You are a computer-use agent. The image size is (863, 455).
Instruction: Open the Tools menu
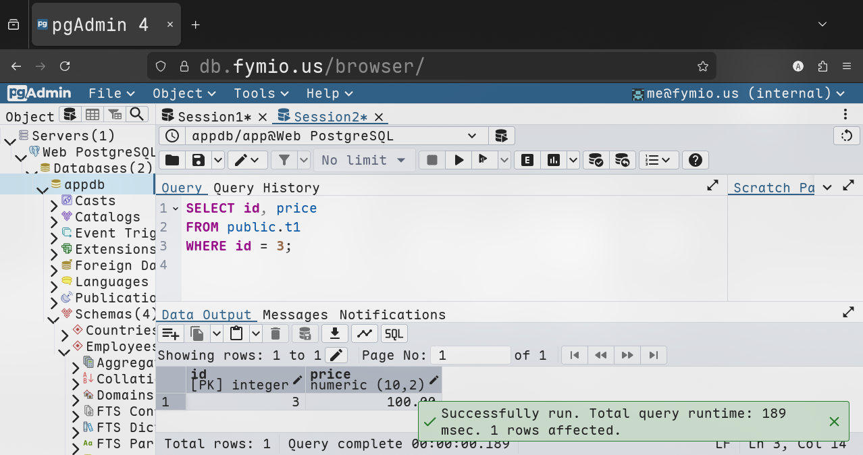(261, 93)
